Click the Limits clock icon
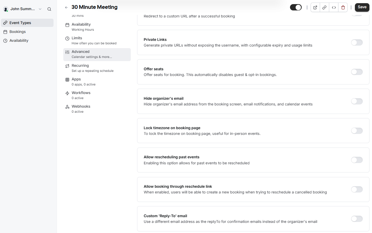372x233 pixels. (x=67, y=38)
